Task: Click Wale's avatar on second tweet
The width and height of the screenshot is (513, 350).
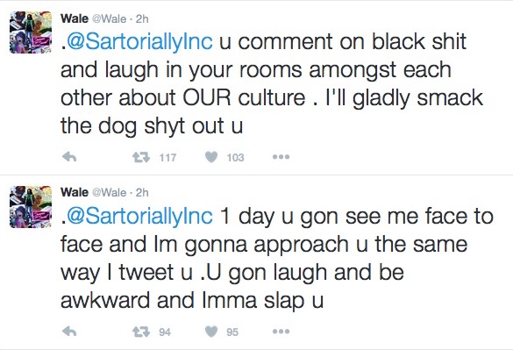Action: click(x=31, y=207)
